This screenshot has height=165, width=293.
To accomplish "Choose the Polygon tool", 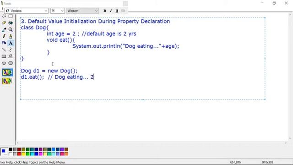I will [x=11, y=56].
